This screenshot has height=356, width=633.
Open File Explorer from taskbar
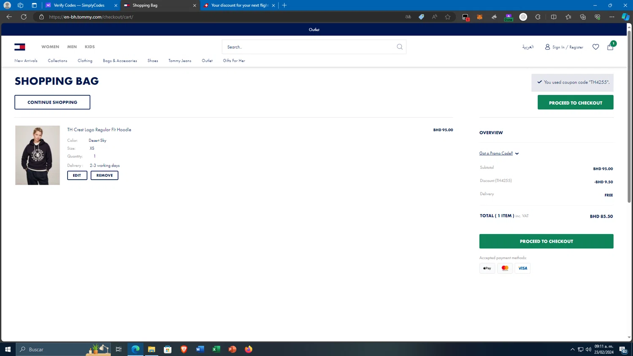tap(151, 349)
